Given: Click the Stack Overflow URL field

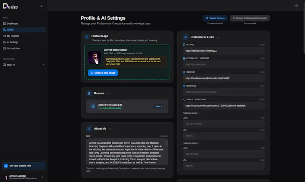Looking at the screenshot, I should click(223, 106).
